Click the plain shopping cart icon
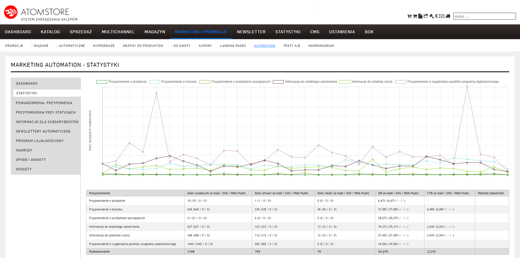This screenshot has height=258, width=520. coord(415,16)
